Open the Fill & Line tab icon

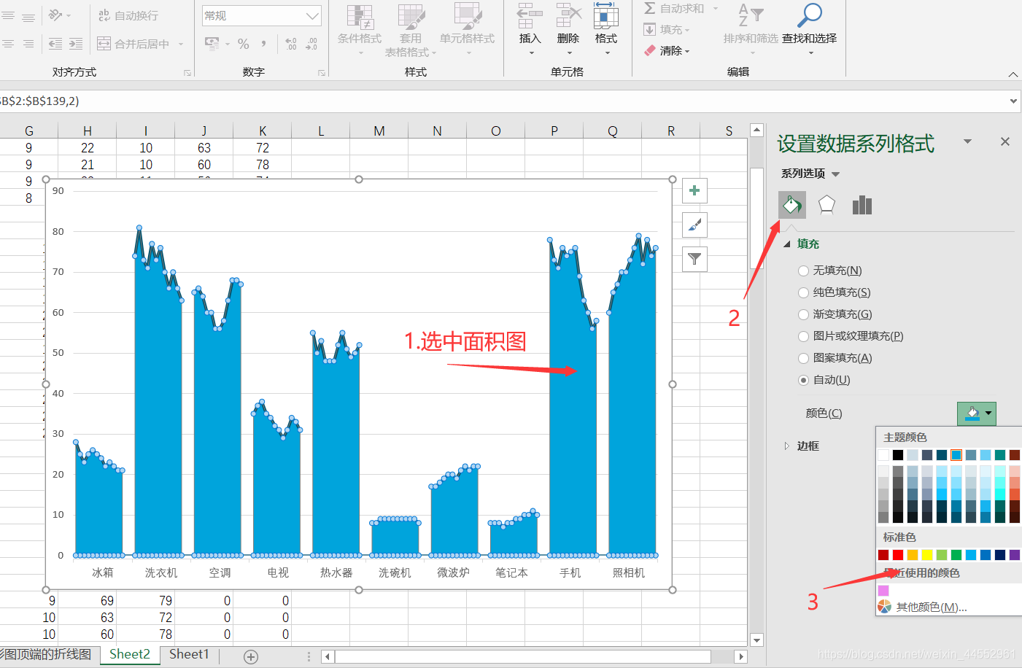point(792,205)
